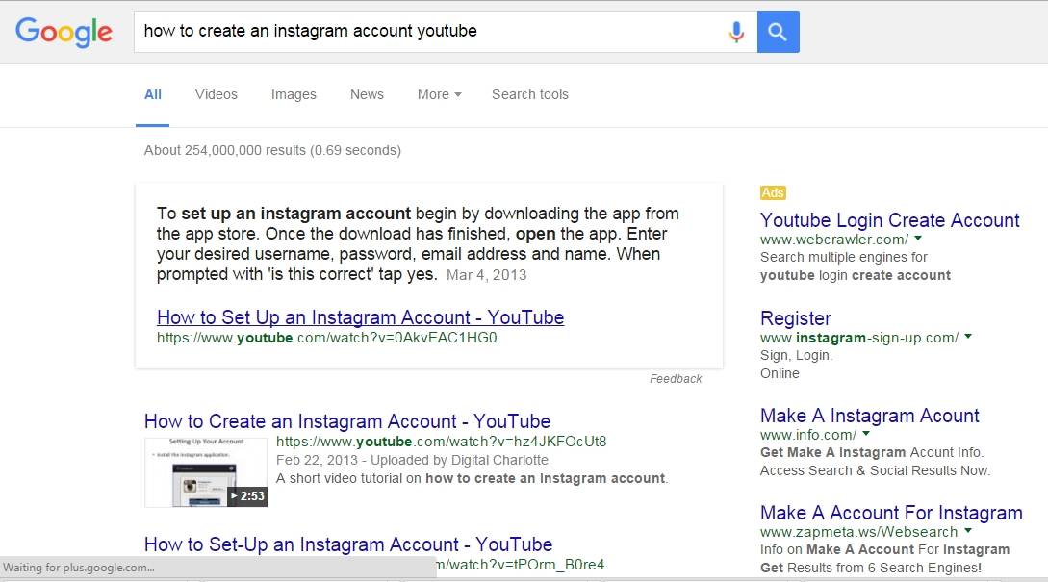Viewport: 1048px width, 582px height.
Task: Open the 'Register' ad link
Action: 795,318
